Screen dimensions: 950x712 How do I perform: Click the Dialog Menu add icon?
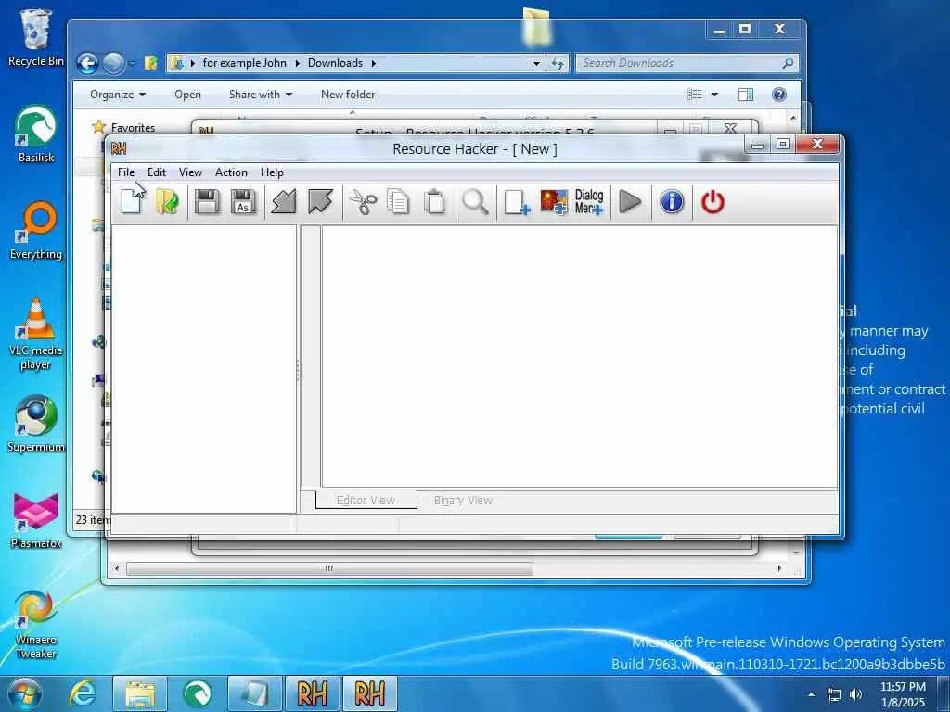[589, 201]
